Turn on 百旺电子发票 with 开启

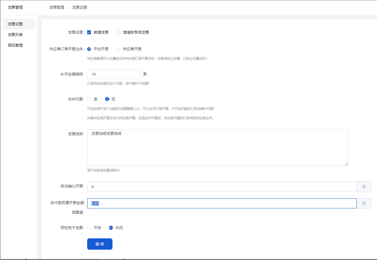coord(89,228)
